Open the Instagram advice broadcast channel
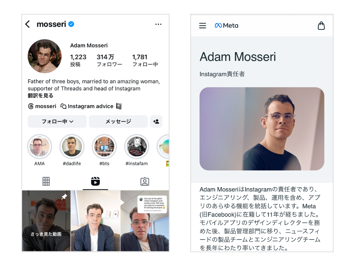 pos(91,106)
